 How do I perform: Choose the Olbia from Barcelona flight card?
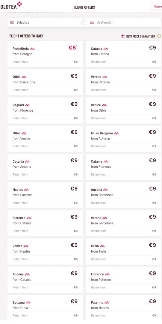pos(45,82)
